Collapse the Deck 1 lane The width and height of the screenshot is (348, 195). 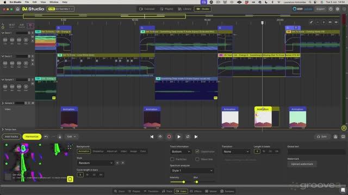pyautogui.click(x=3, y=33)
